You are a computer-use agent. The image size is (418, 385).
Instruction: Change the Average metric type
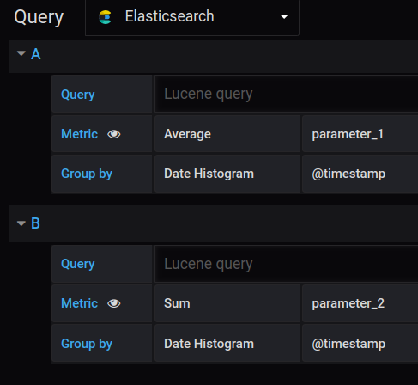pos(227,134)
